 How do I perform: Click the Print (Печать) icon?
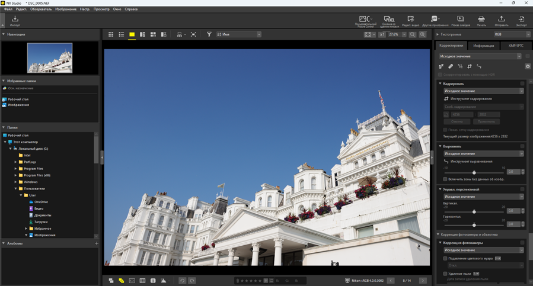click(x=481, y=21)
